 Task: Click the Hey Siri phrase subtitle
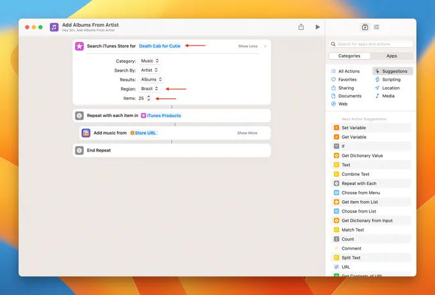88,30
